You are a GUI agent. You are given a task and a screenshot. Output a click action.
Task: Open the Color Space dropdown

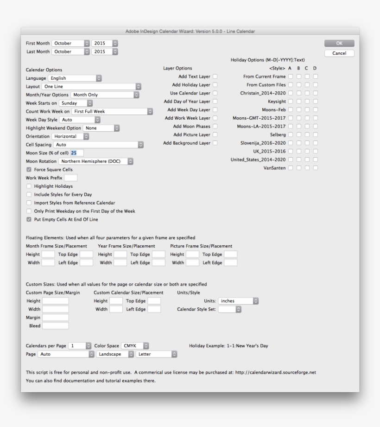(134, 345)
